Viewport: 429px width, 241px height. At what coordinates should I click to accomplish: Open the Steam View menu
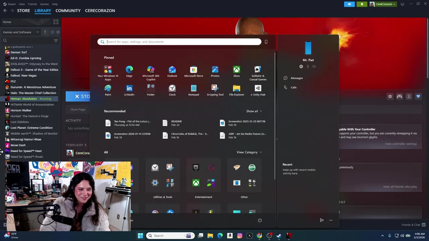click(x=22, y=4)
